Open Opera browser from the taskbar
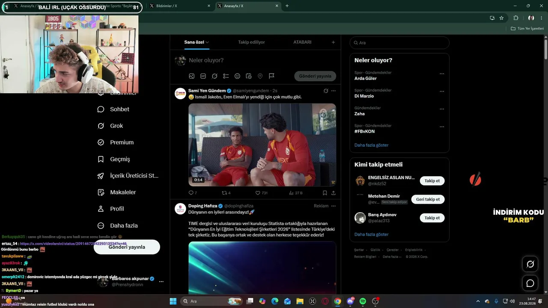Viewport: 548px width, 308px height. (325, 301)
